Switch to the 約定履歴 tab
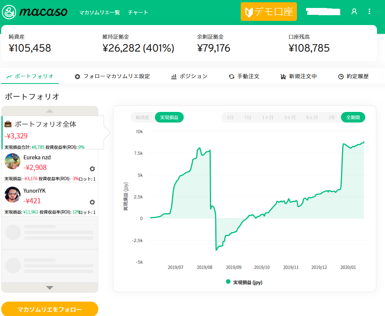Viewport: 385px width, 316px height. [x=353, y=76]
